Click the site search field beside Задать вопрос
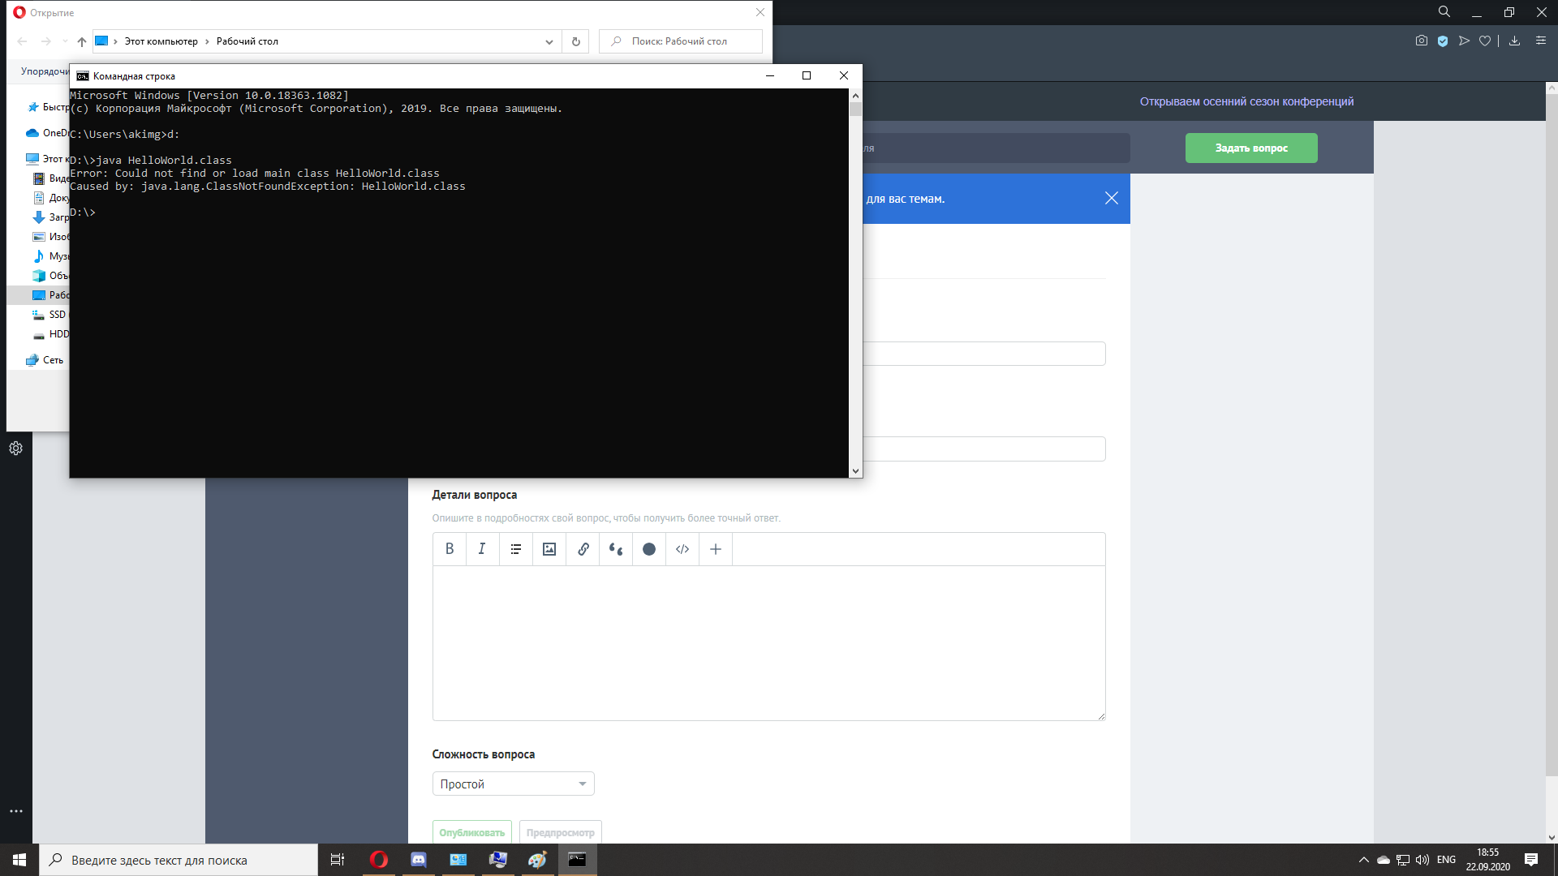Viewport: 1558px width, 876px height. pyautogui.click(x=996, y=148)
